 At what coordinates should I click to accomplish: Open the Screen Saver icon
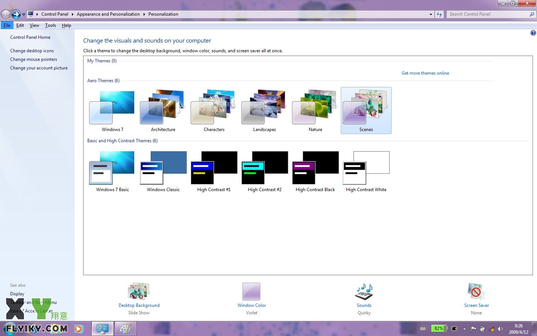476,292
